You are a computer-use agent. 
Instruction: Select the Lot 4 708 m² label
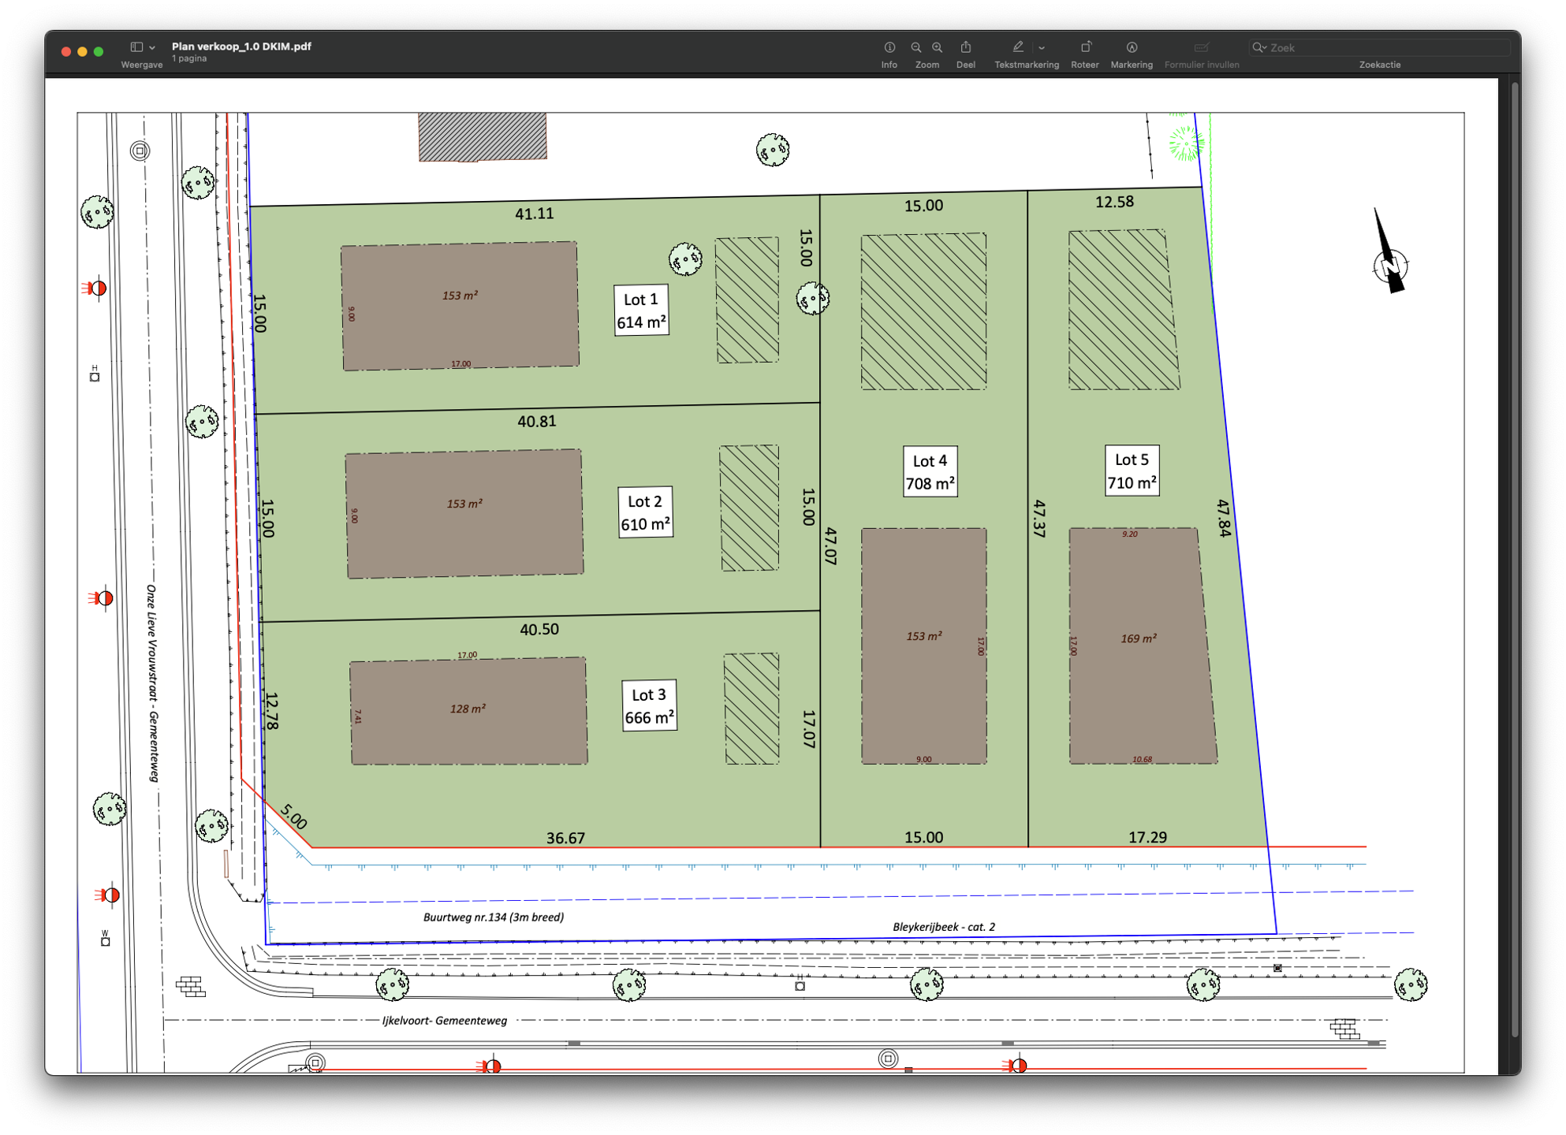coord(930,471)
